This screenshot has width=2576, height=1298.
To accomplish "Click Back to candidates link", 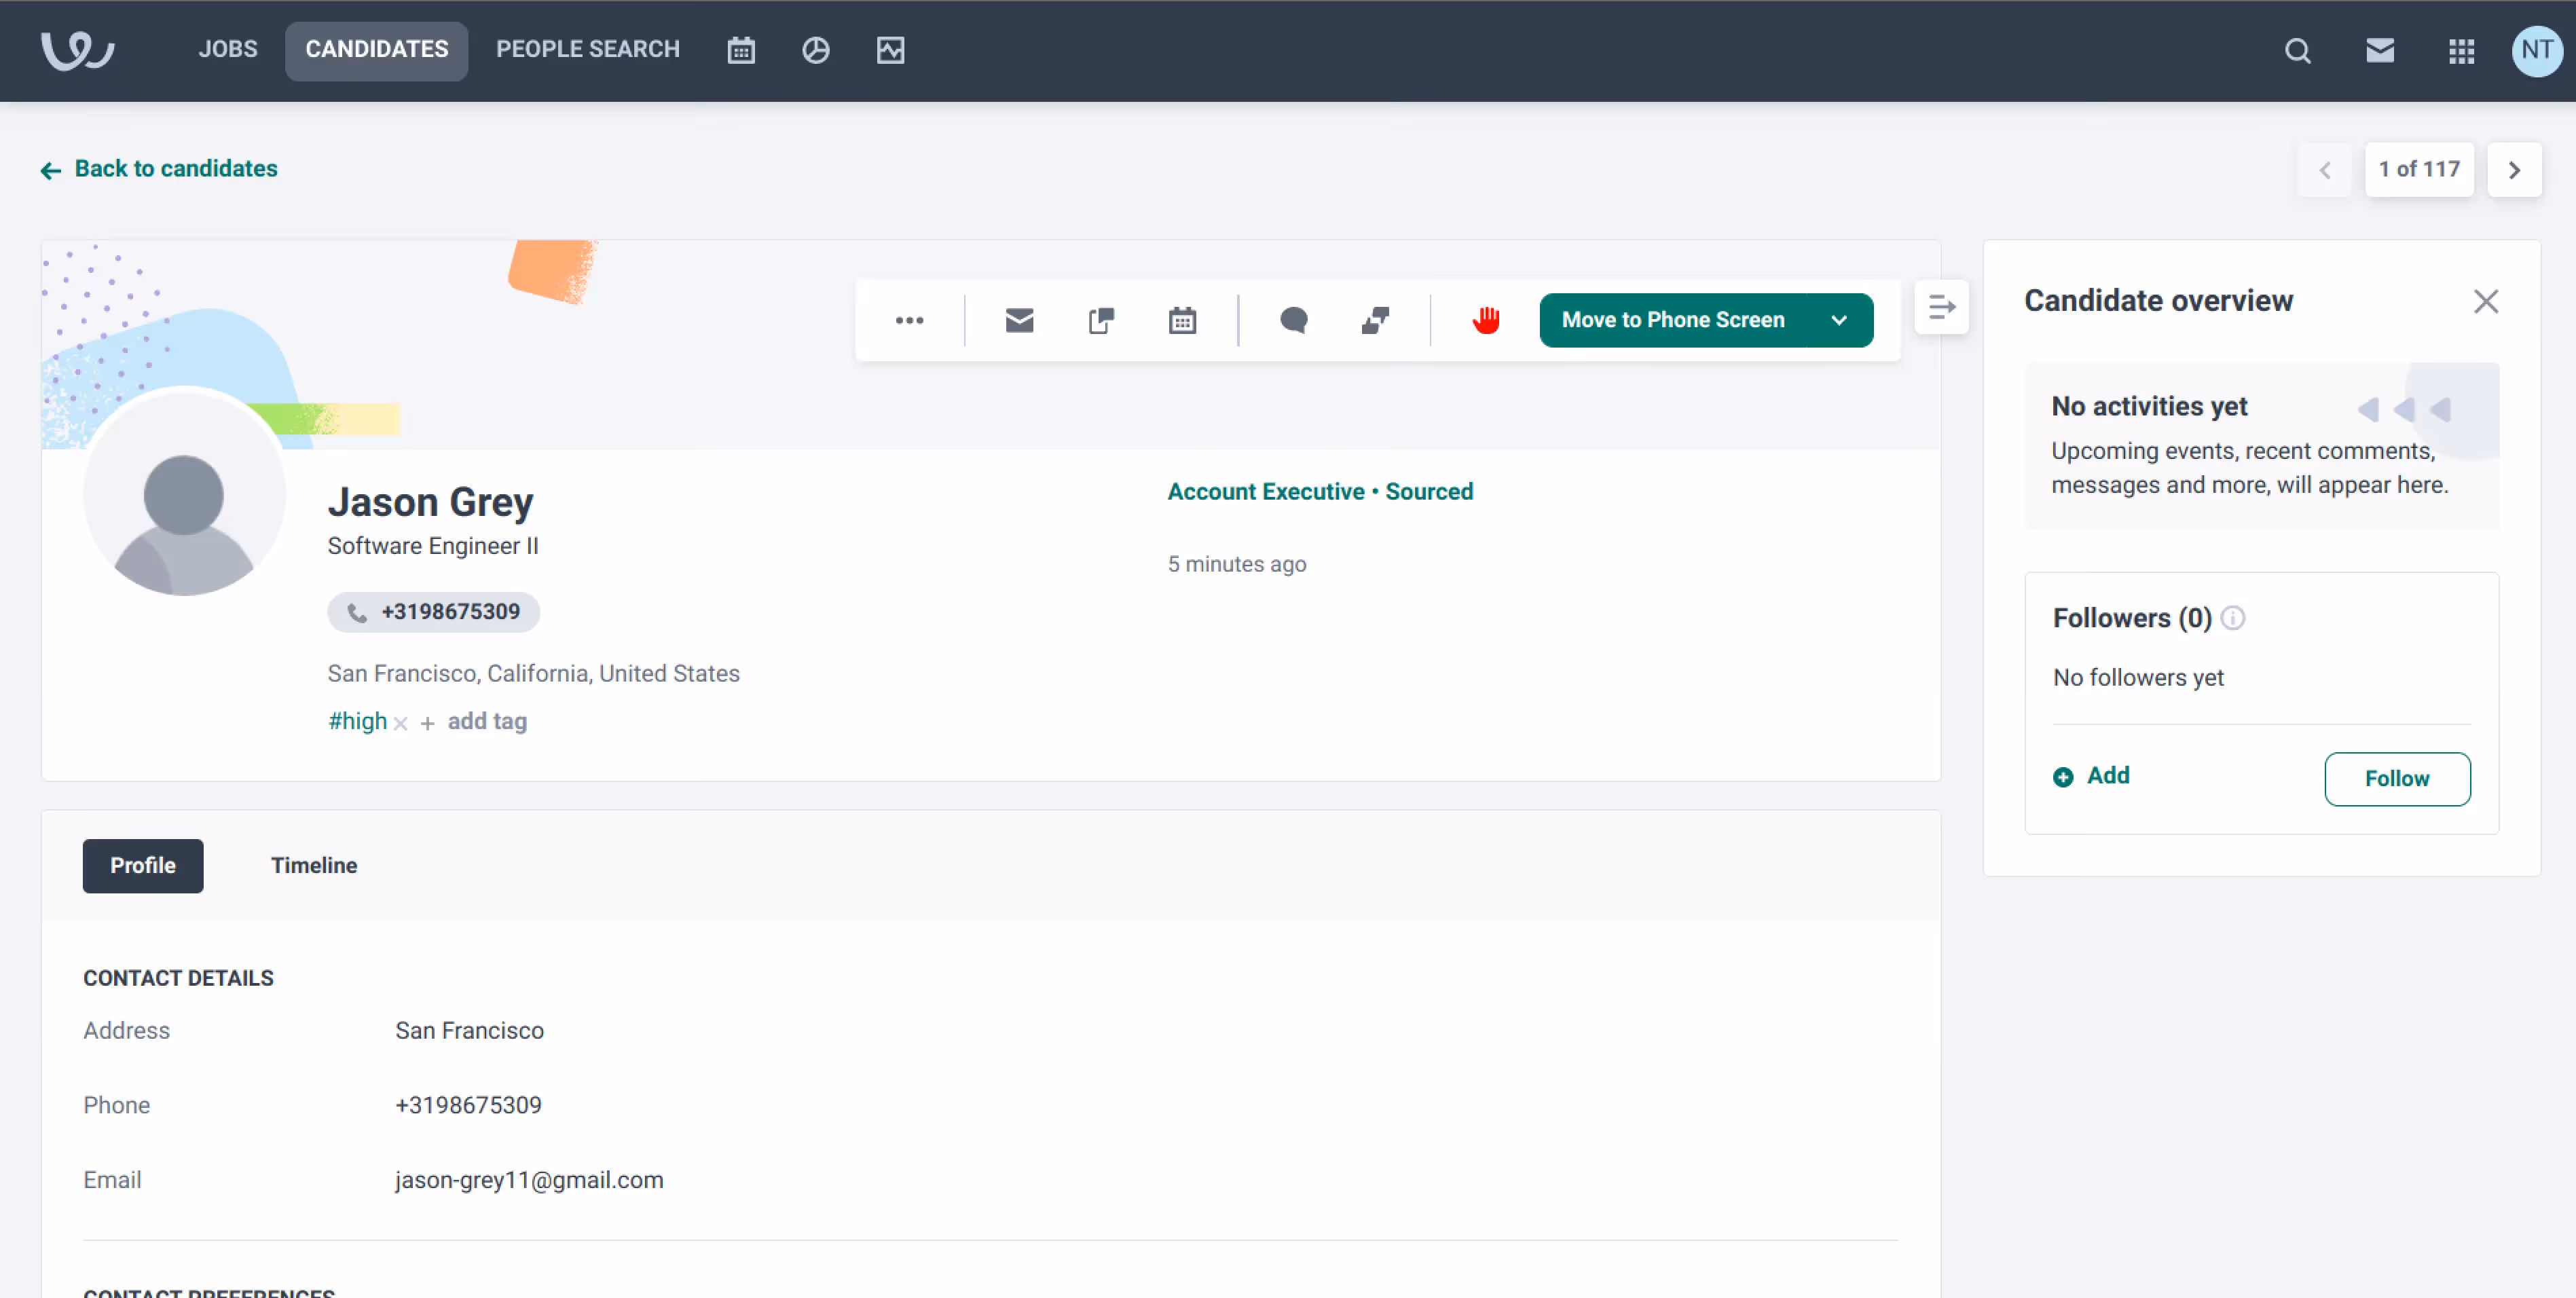I will click(160, 169).
